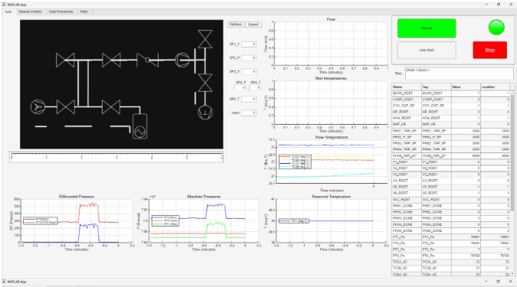Screen dimensions: 517x287
Task: Click the fan blower symbol in the schematic
Action: [38, 106]
